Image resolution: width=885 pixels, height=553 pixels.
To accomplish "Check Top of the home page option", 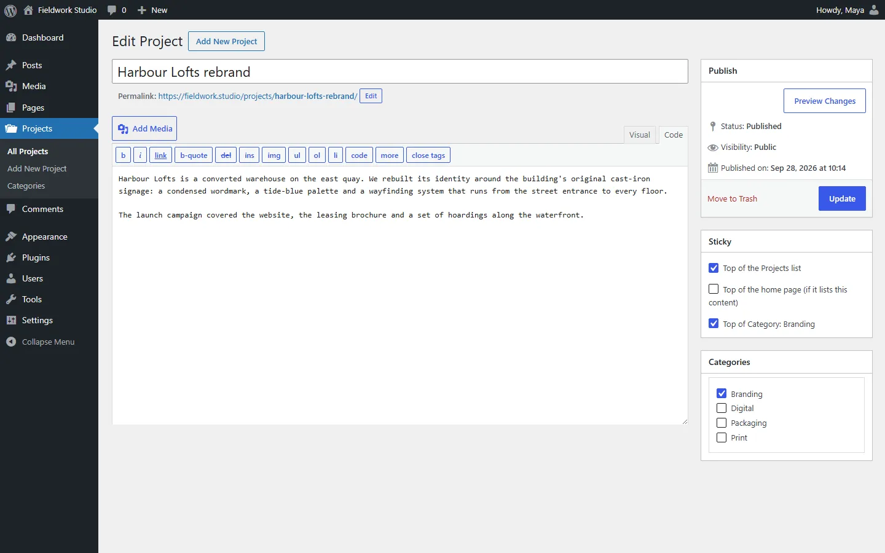I will point(714,289).
